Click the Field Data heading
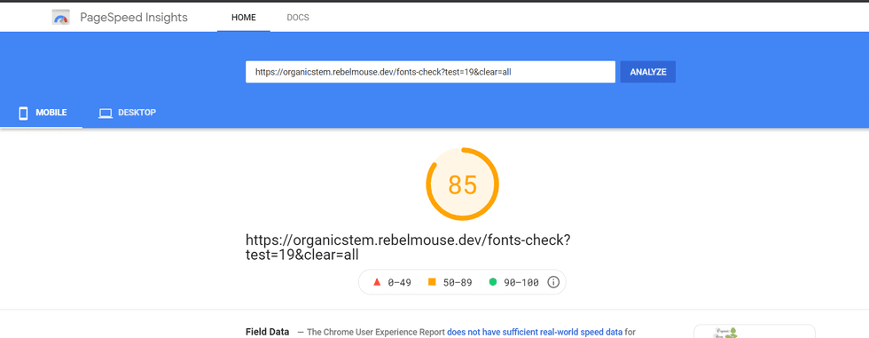869x338 pixels. click(x=268, y=332)
